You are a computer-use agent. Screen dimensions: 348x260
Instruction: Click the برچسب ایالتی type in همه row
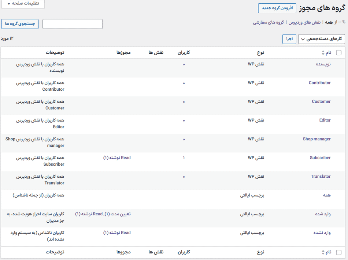click(x=252, y=195)
